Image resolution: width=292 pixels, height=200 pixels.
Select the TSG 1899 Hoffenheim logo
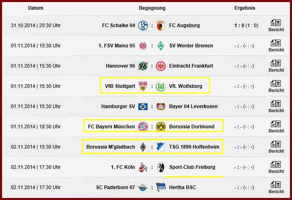point(161,147)
